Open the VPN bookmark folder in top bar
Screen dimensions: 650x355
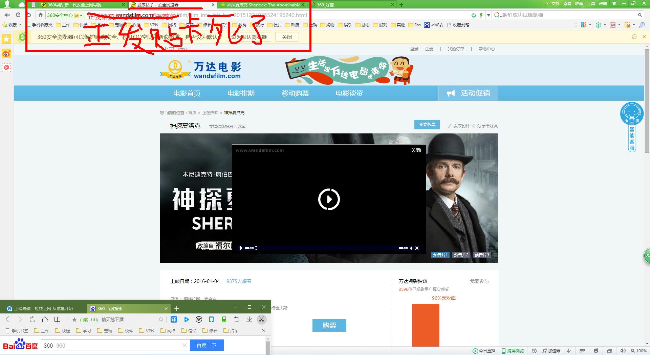coord(151,25)
